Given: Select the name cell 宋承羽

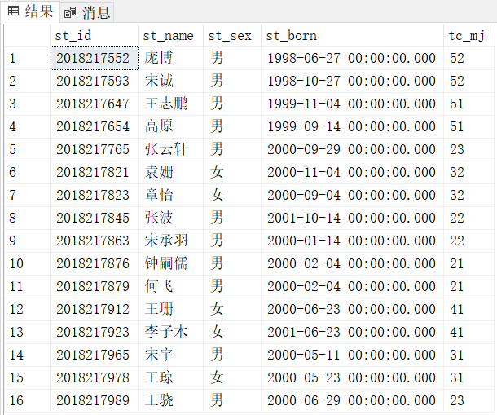Looking at the screenshot, I should click(170, 241).
